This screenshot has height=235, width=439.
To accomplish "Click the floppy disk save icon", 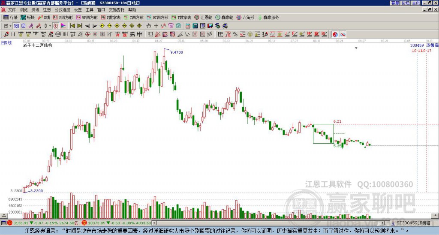I will [210, 26].
